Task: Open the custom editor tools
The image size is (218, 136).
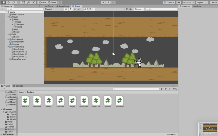Action: [x=33, y=2]
